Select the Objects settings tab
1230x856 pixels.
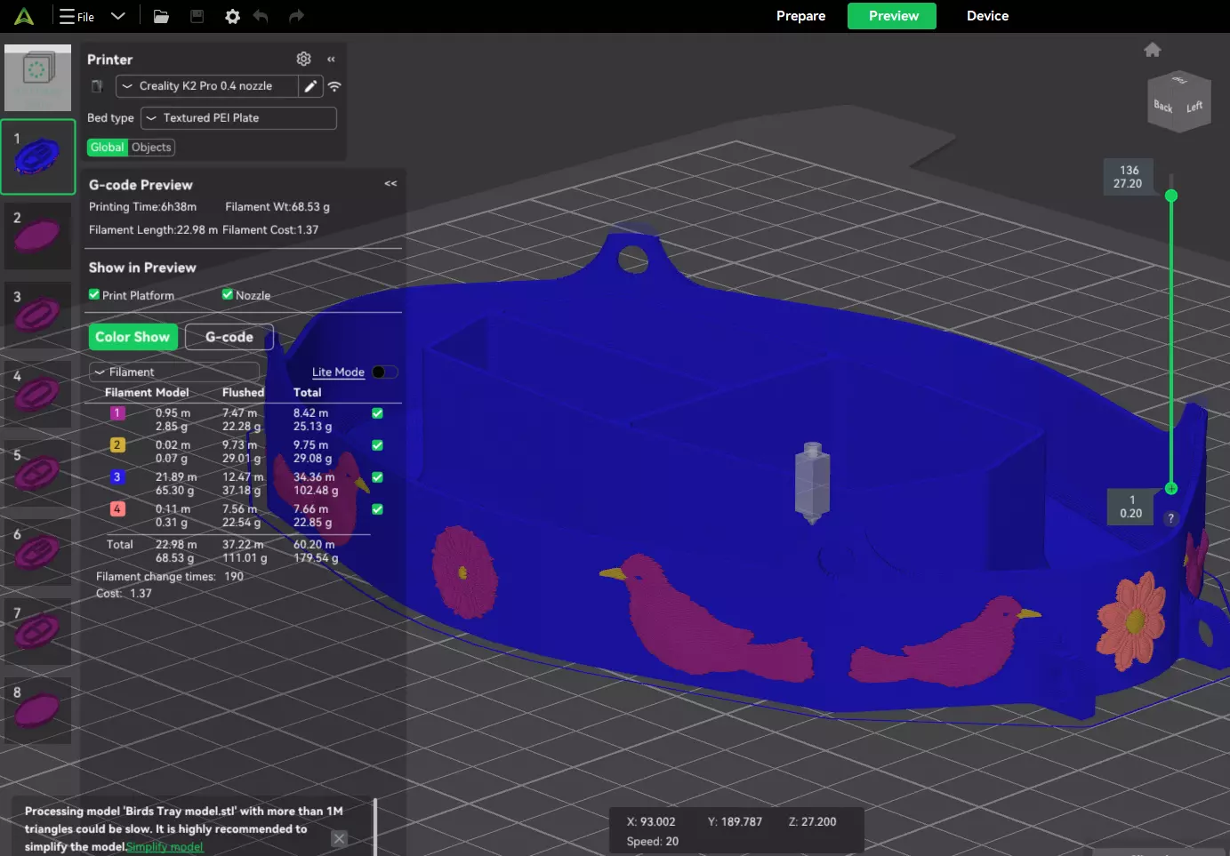coord(151,148)
